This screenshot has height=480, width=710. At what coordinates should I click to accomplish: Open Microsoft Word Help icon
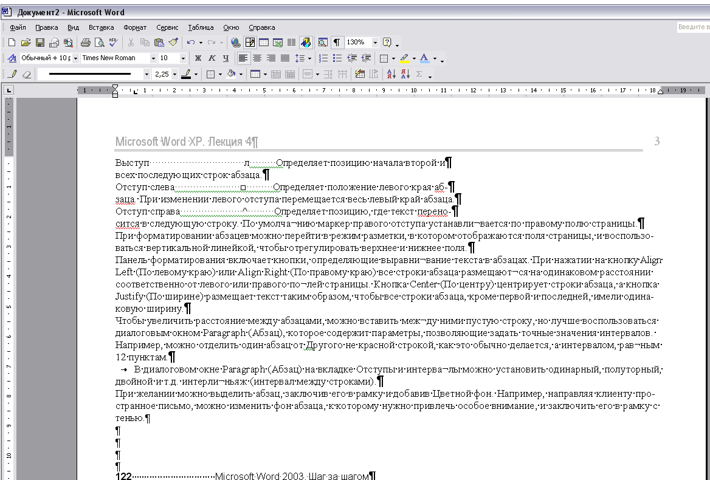[387, 43]
